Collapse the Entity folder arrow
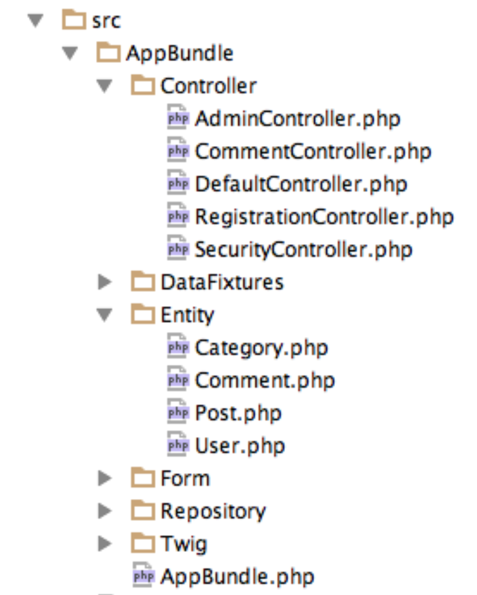477x595 pixels. 105,315
